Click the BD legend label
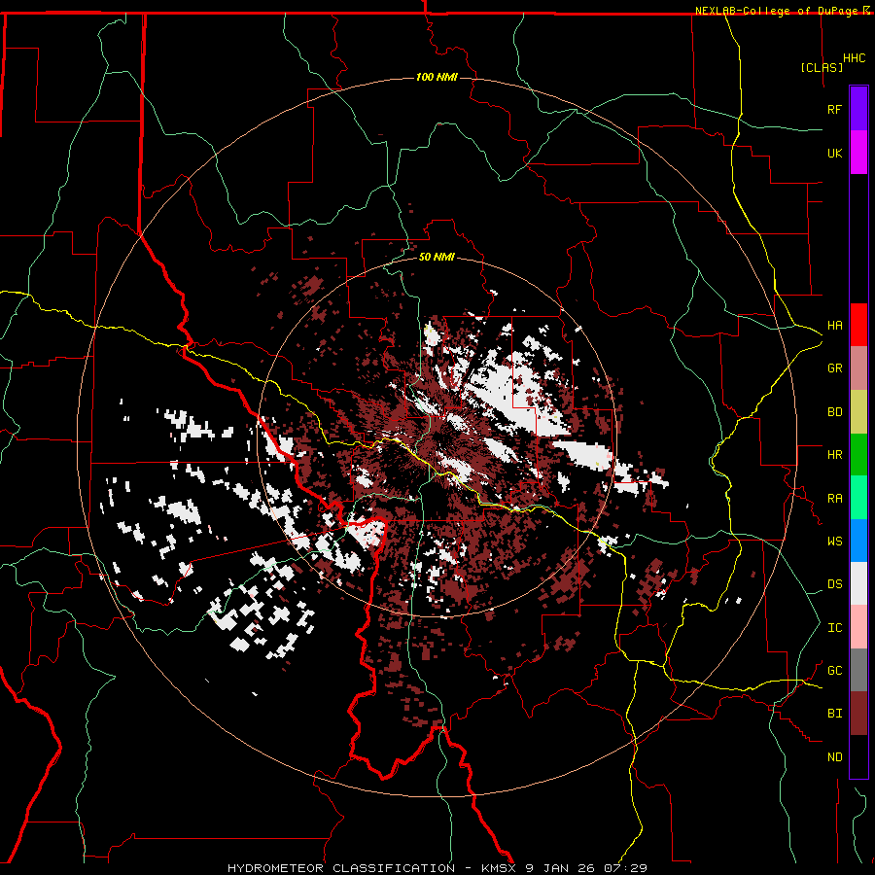 [834, 412]
